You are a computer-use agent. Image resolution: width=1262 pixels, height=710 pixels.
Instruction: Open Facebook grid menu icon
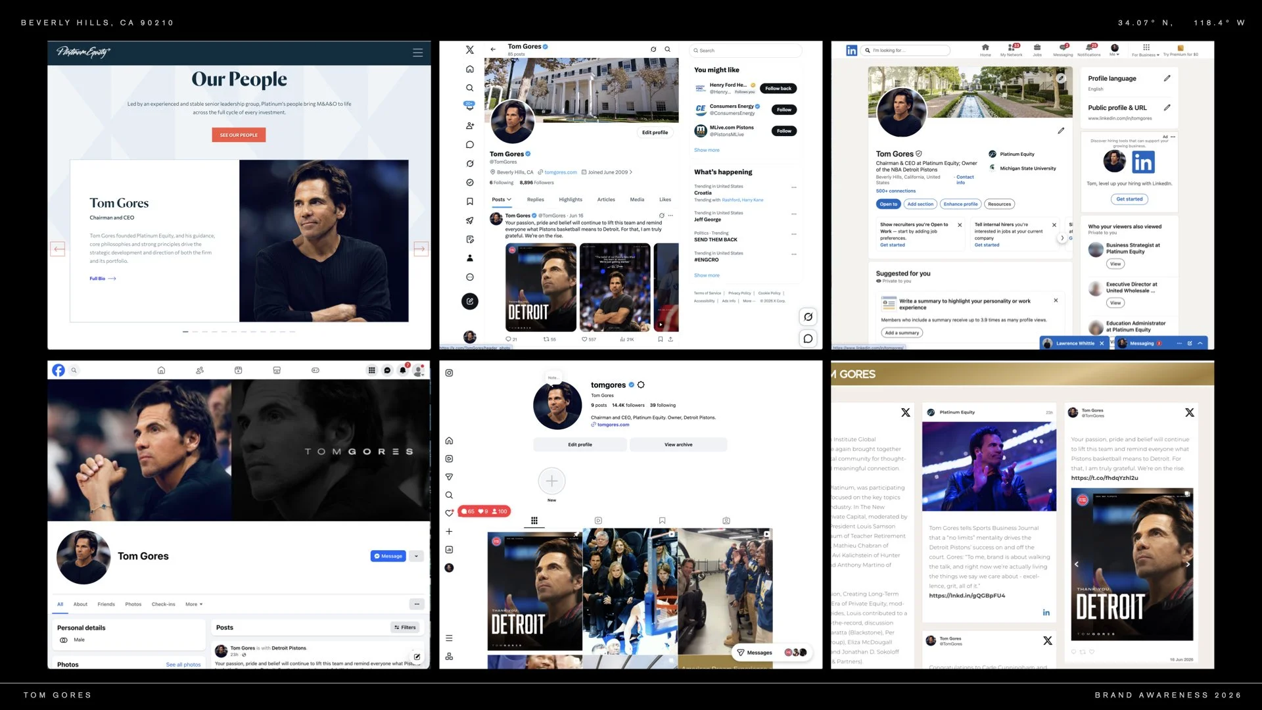(371, 370)
